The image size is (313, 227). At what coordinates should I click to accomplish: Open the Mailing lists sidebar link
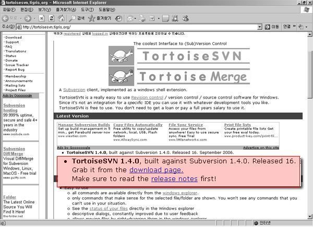point(15,86)
